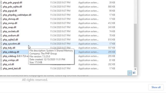The image size is (166, 93).
Task: Select the php_zend_test.dll file
Action: point(12,68)
